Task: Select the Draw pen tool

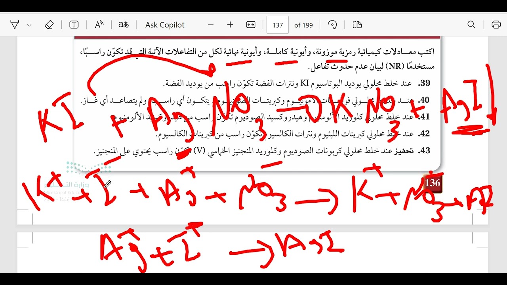Action: tap(15, 25)
